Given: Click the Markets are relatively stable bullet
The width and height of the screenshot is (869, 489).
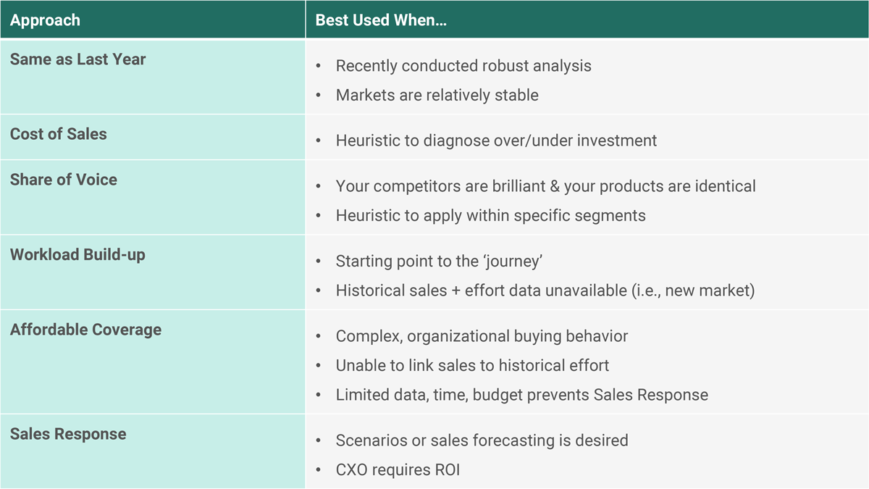Looking at the screenshot, I should click(437, 95).
